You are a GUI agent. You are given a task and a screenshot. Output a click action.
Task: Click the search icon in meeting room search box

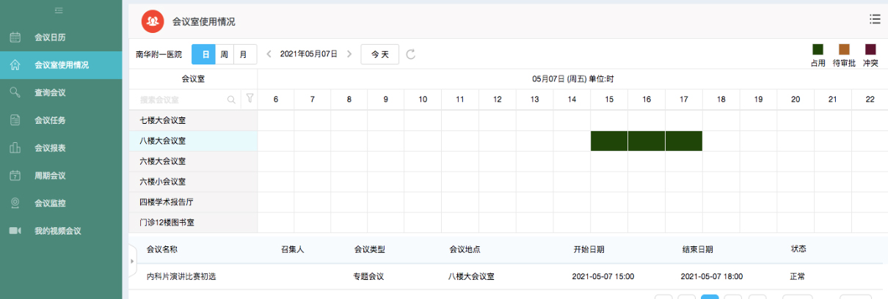point(232,100)
